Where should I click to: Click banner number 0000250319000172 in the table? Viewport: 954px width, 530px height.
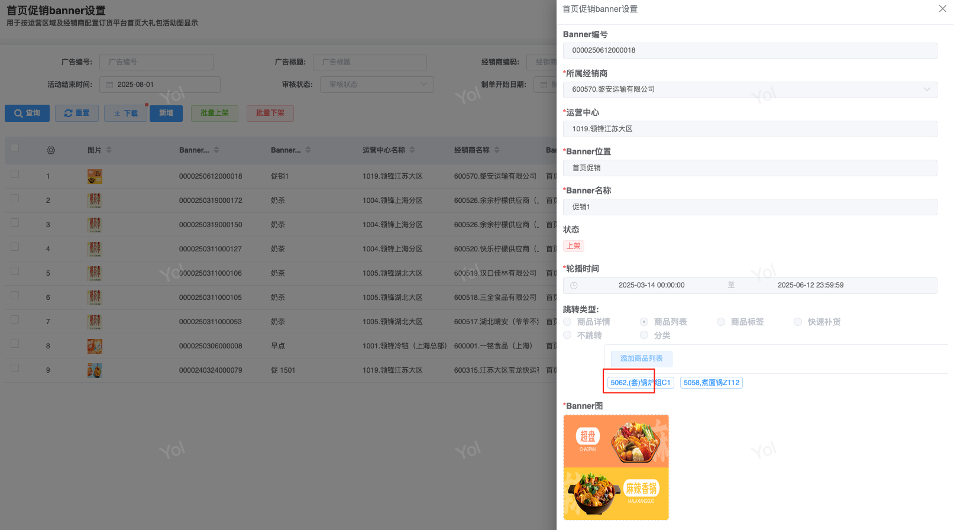coord(211,201)
